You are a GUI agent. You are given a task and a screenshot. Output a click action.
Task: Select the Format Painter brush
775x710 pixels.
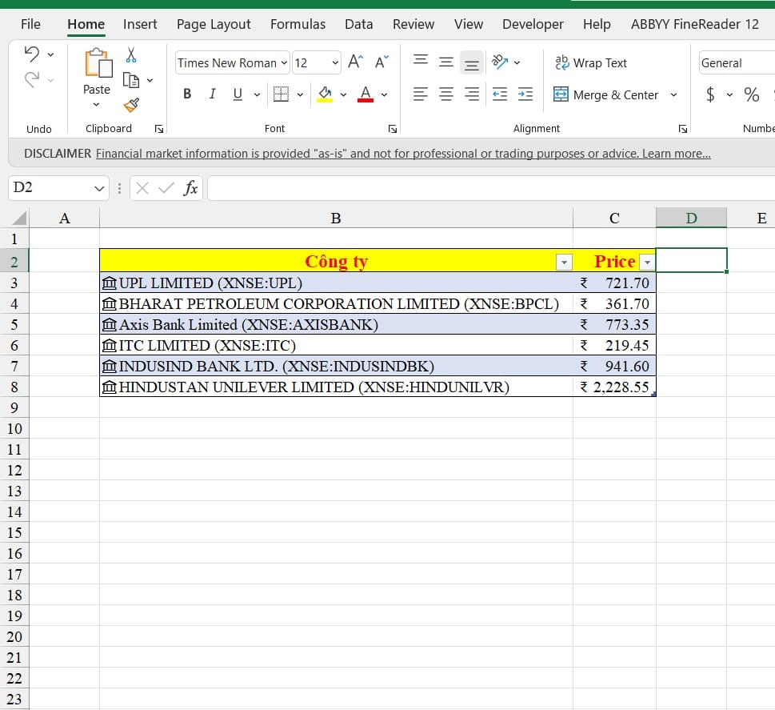(131, 105)
